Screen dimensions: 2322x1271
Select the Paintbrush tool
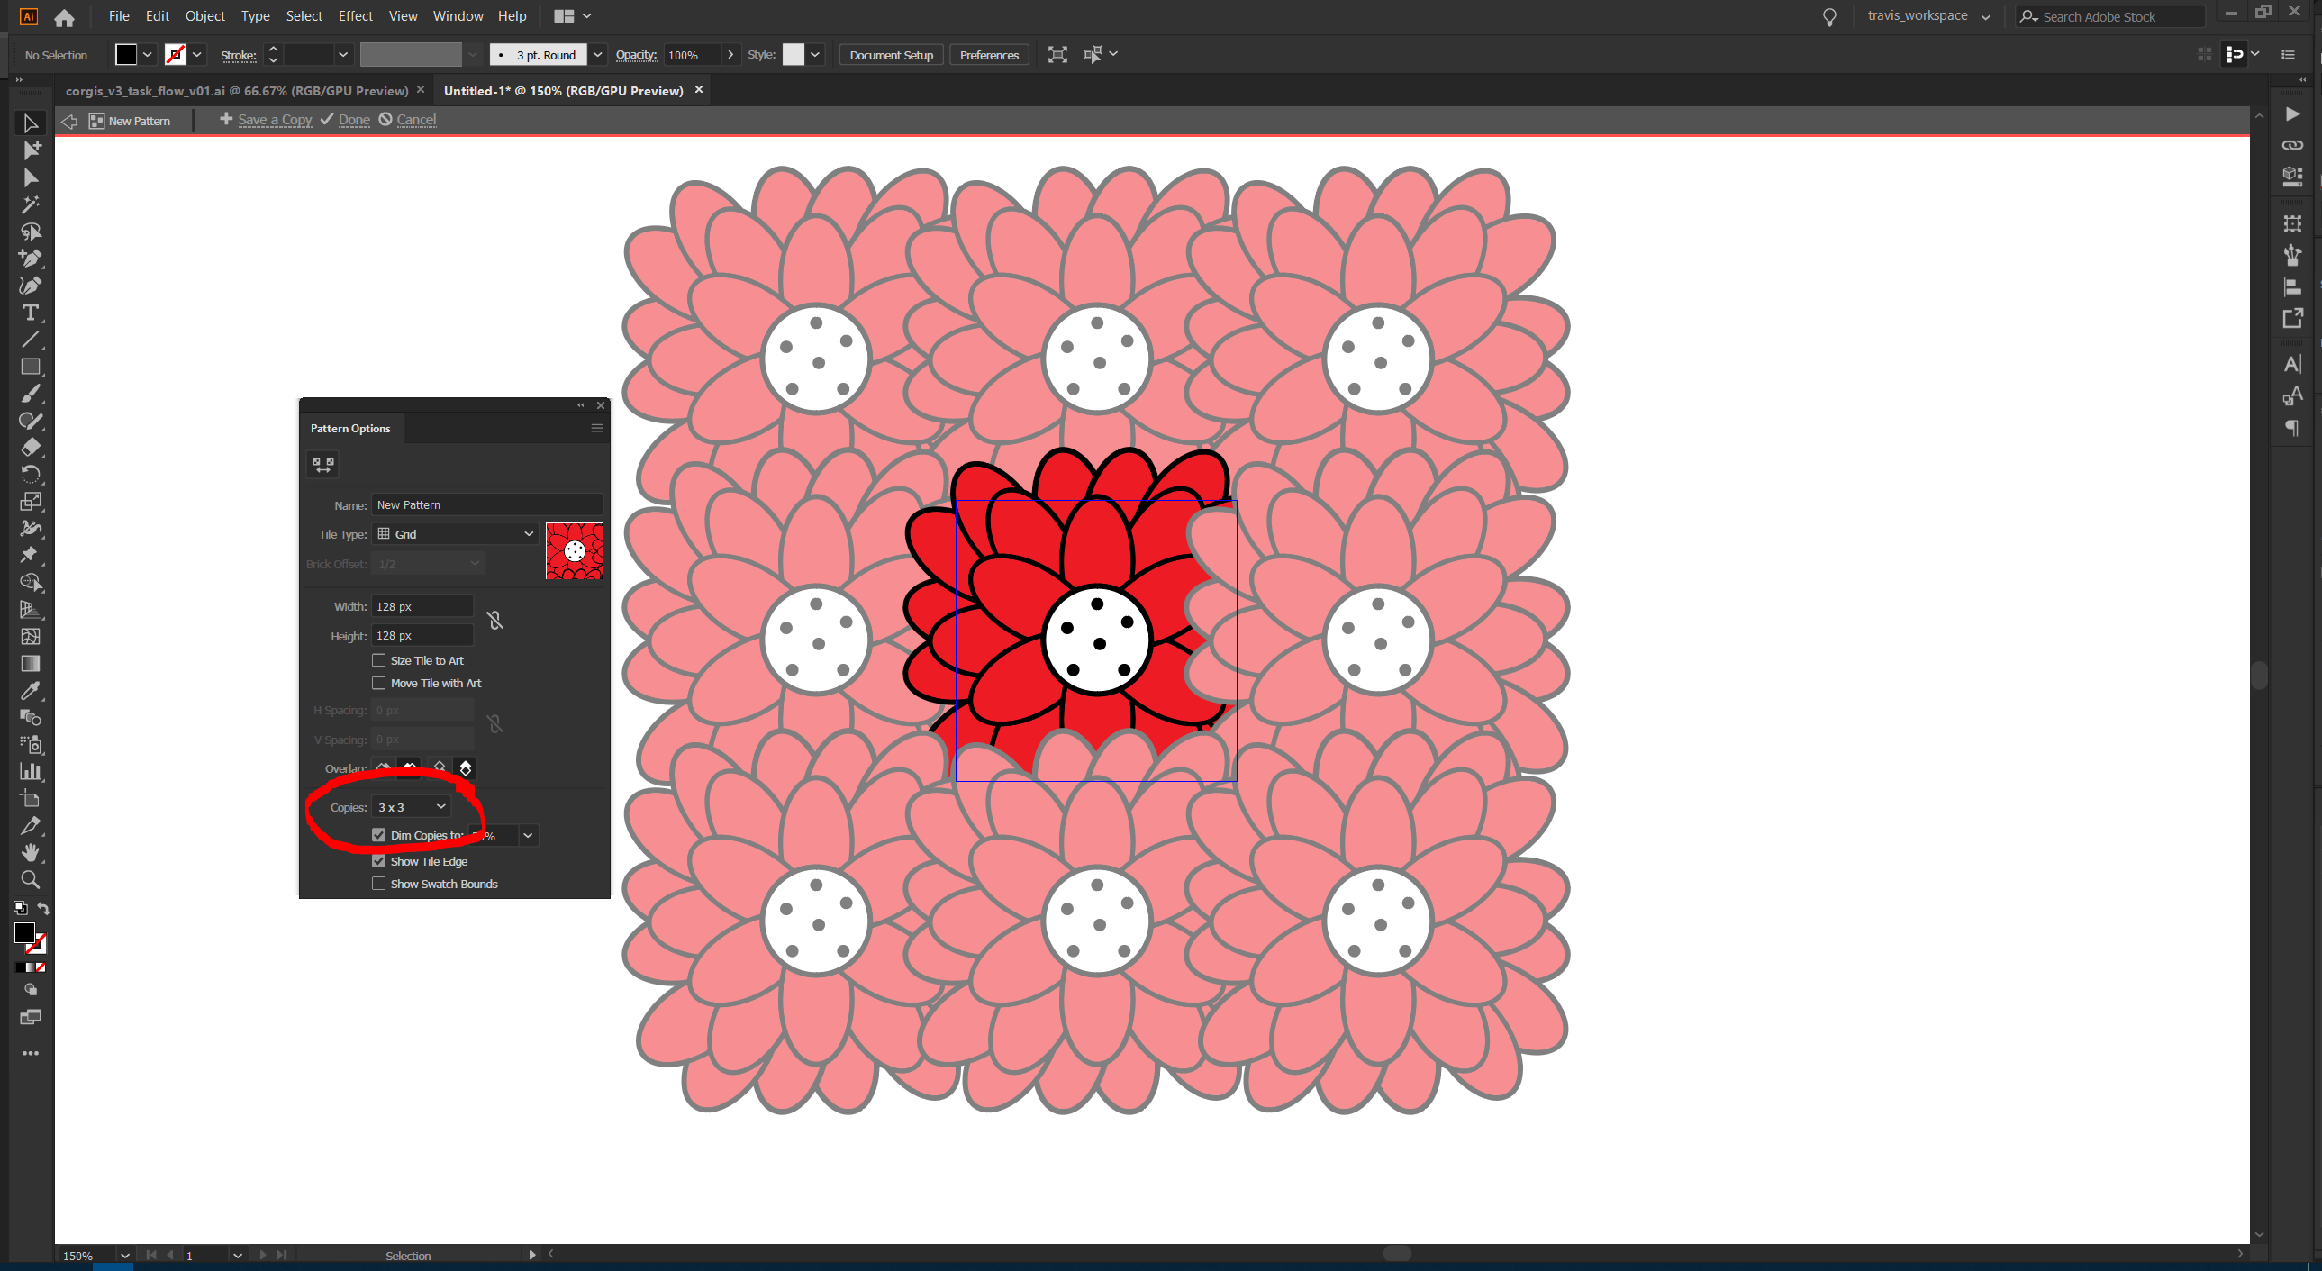(x=30, y=394)
